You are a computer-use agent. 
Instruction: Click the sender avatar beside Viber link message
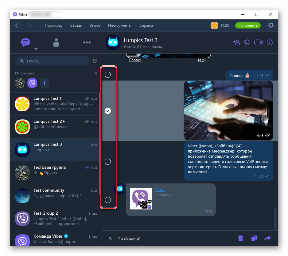coord(119,189)
